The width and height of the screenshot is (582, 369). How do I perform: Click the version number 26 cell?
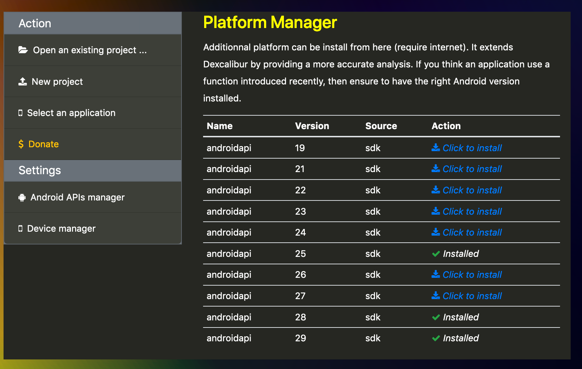tap(301, 275)
